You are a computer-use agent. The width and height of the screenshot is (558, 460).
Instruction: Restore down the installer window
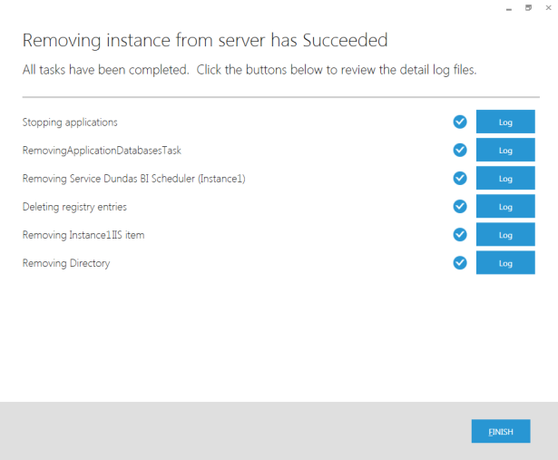point(528,8)
